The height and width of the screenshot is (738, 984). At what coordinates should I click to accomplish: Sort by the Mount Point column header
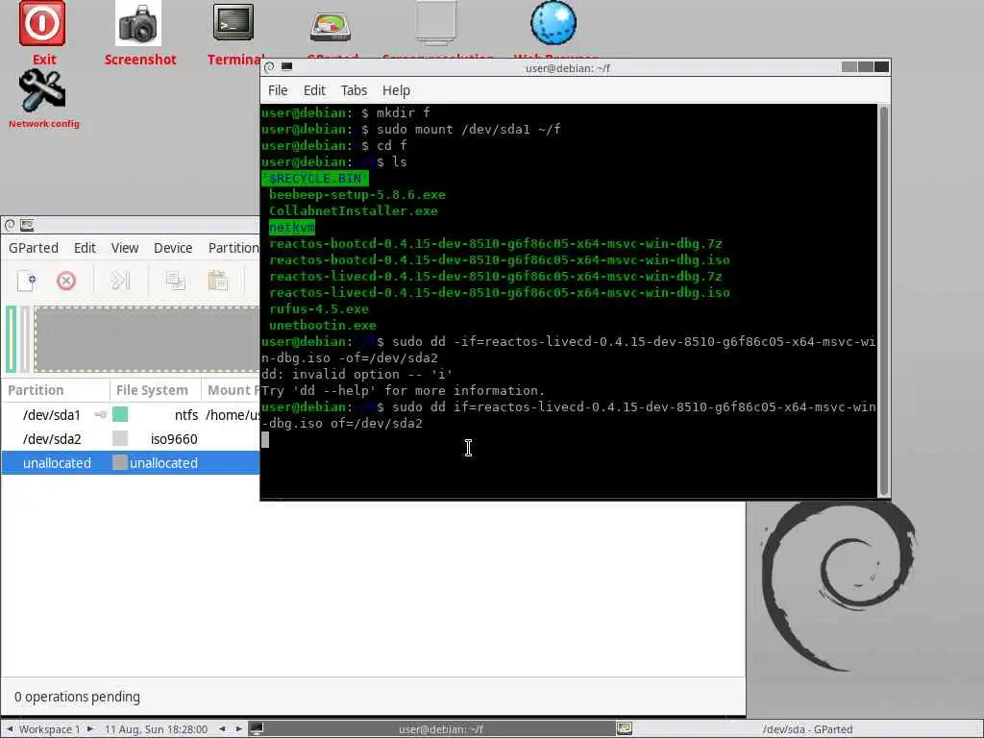(231, 390)
